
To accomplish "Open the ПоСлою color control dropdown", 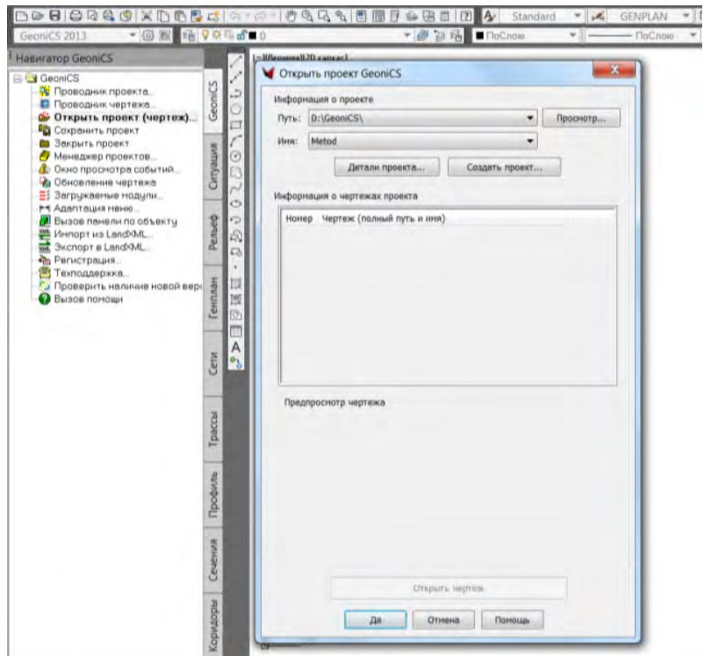I will (572, 35).
